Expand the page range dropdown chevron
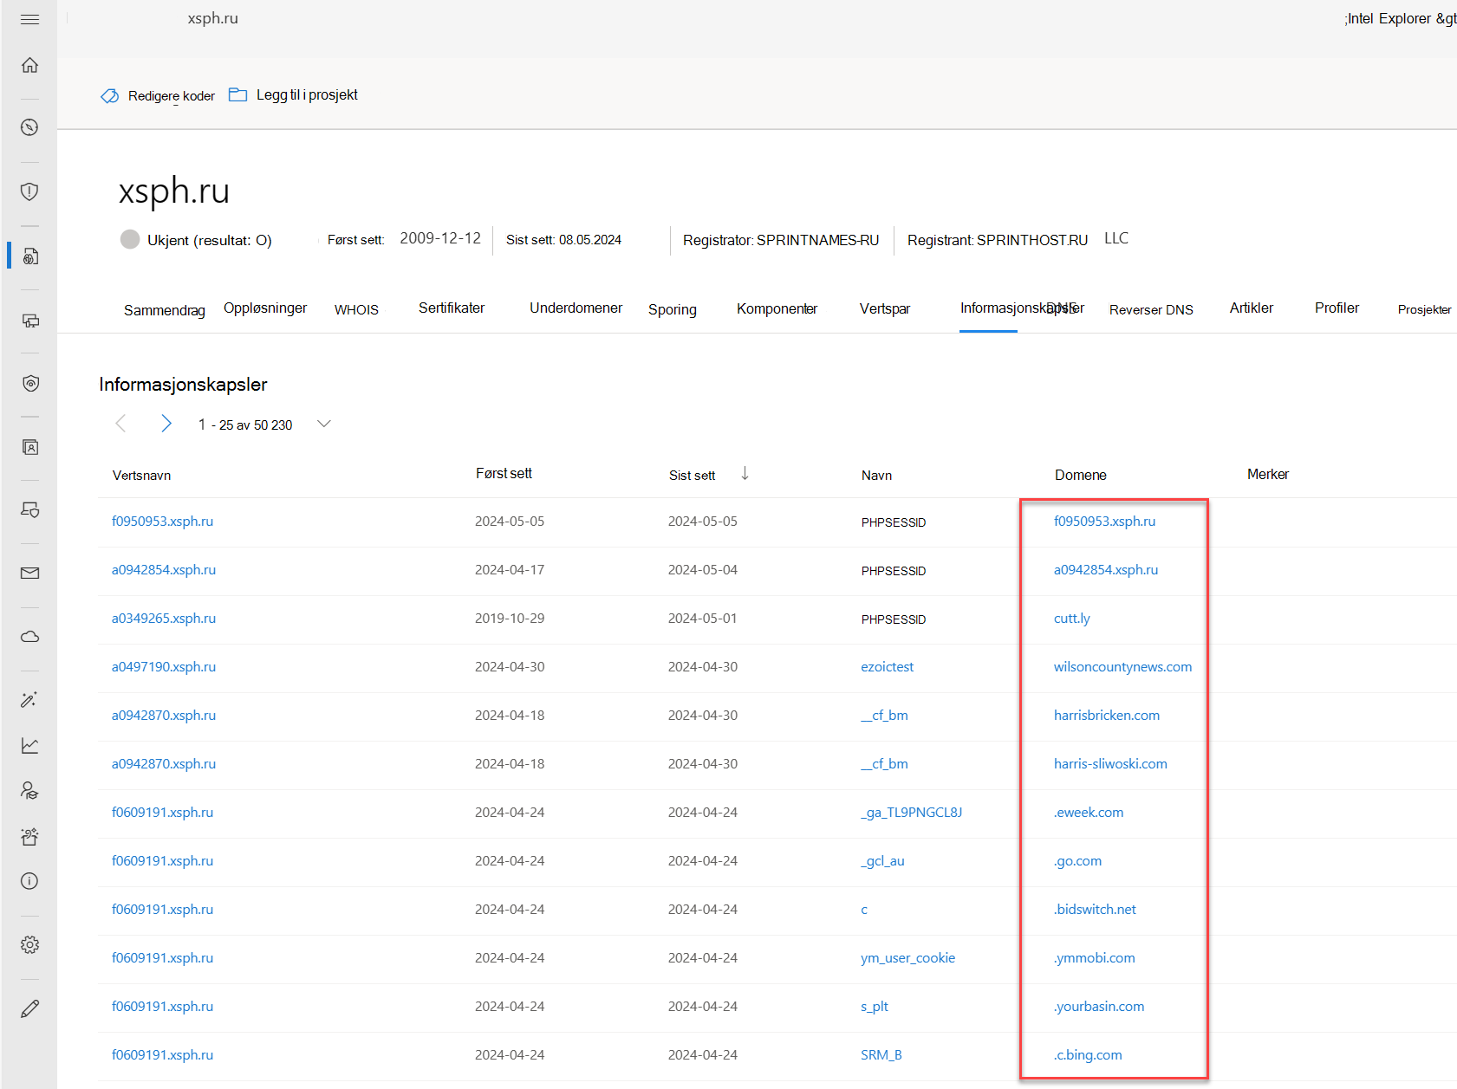 click(x=324, y=424)
